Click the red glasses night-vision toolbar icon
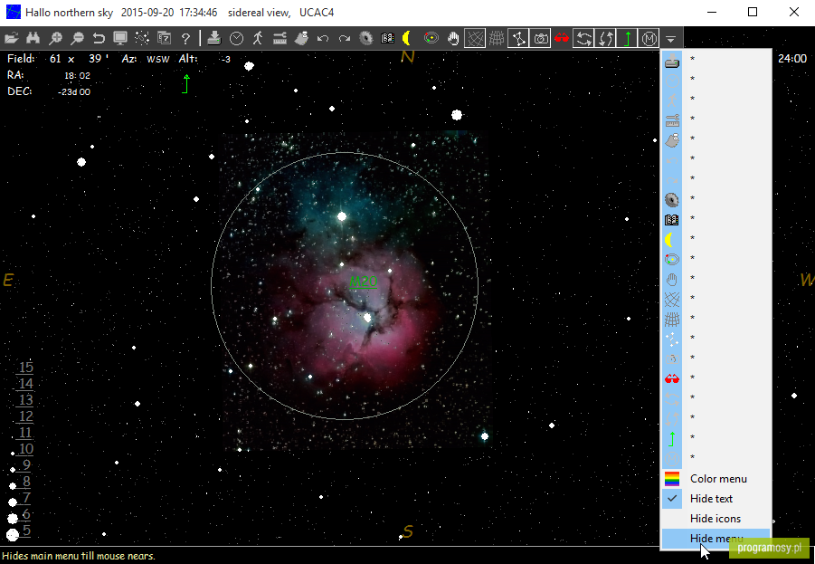This screenshot has height=564, width=815. pos(562,38)
